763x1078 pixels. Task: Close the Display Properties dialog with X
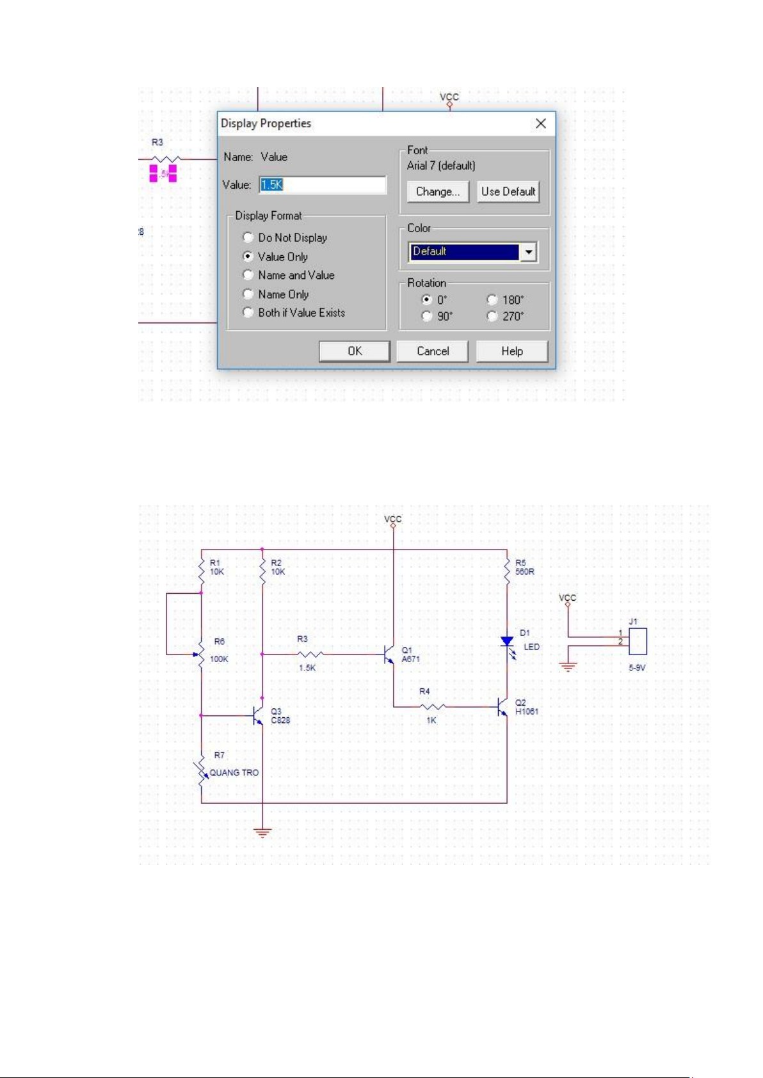541,123
